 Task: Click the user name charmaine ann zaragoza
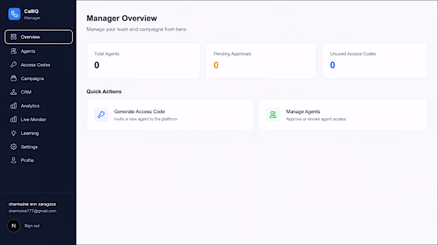click(32, 204)
